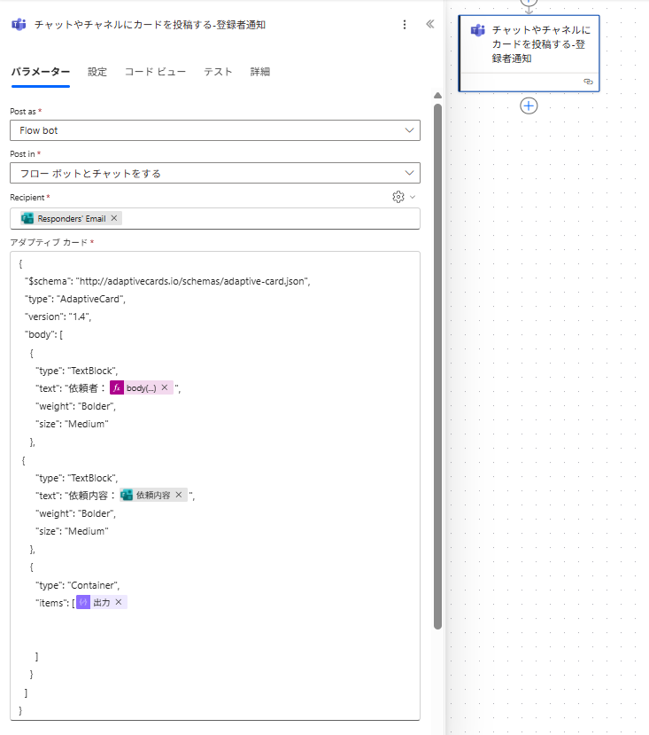This screenshot has width=649, height=735.
Task: Switch to the 設定 tab
Action: 97,72
